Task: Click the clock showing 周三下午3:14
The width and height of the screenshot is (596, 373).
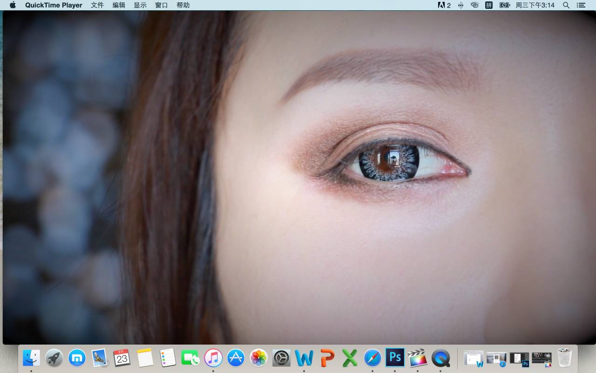Action: [535, 5]
